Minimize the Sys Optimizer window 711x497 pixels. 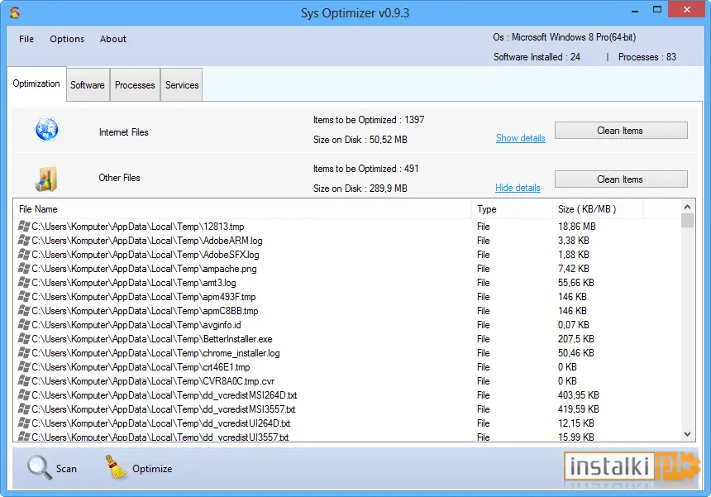pos(635,10)
